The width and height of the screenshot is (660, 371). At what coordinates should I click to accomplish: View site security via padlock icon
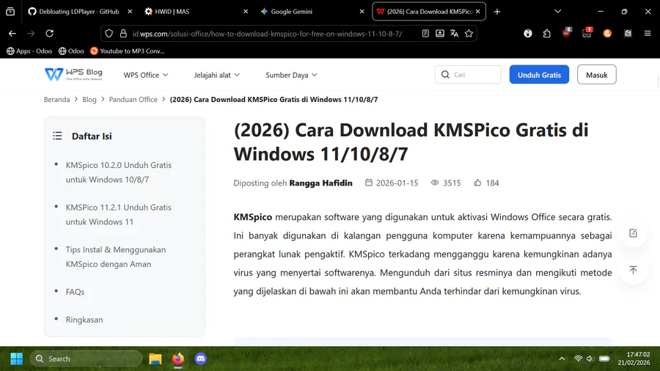[x=123, y=34]
